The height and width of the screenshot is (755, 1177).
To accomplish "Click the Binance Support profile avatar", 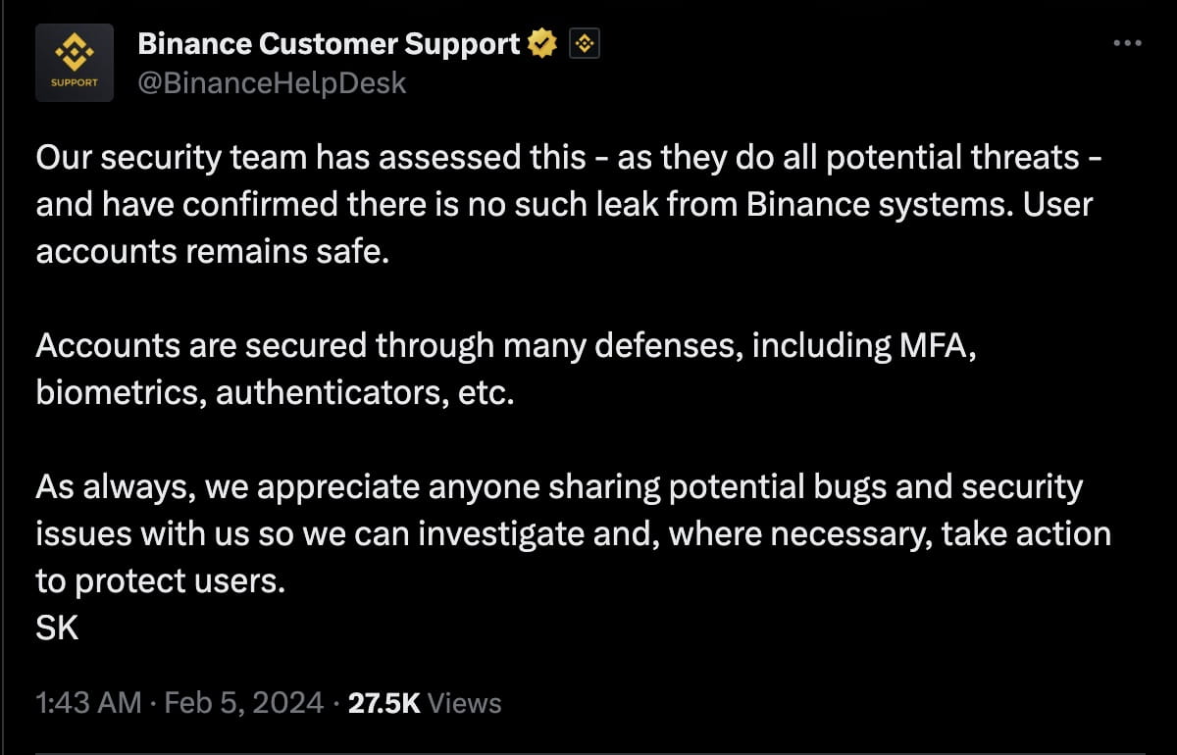I will [75, 62].
